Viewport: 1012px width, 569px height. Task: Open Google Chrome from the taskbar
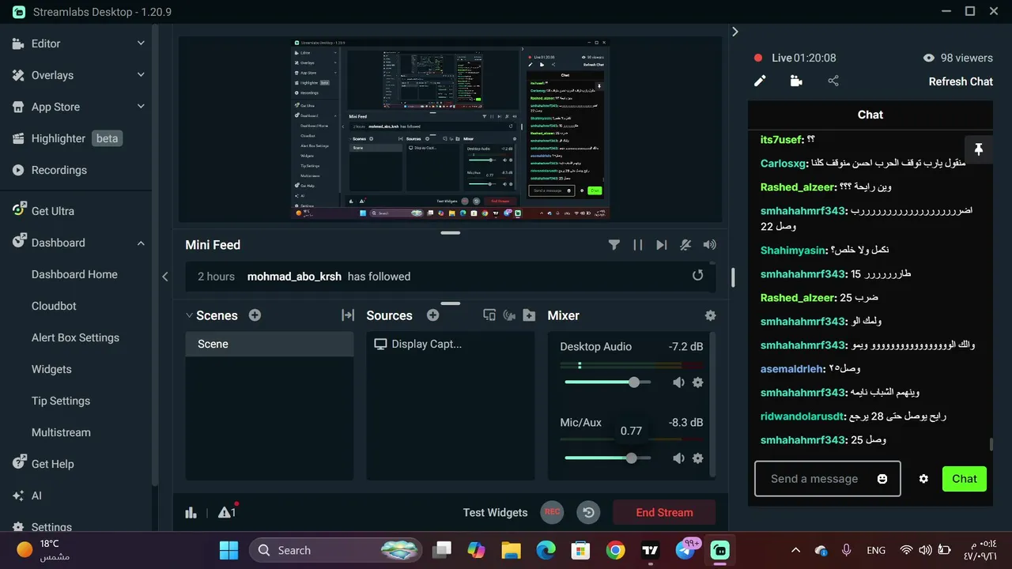616,550
